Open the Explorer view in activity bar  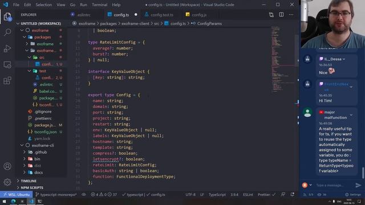[x=7, y=17]
